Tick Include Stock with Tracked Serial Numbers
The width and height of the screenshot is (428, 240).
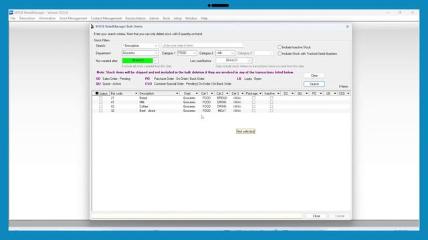tap(280, 54)
